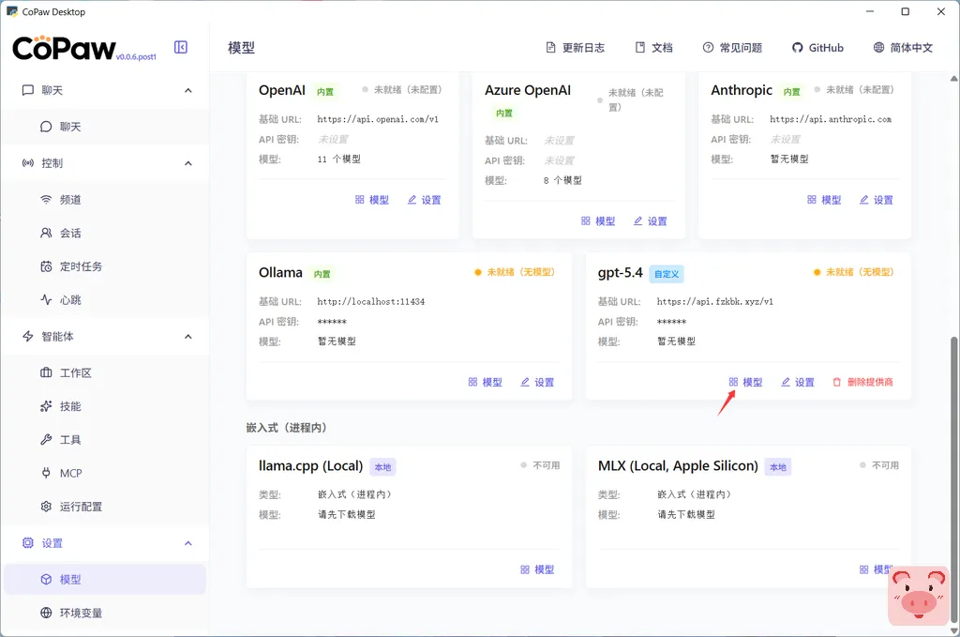This screenshot has width=960, height=637.
Task: Click the 11 个模型 count on OpenAI card
Action: [339, 159]
